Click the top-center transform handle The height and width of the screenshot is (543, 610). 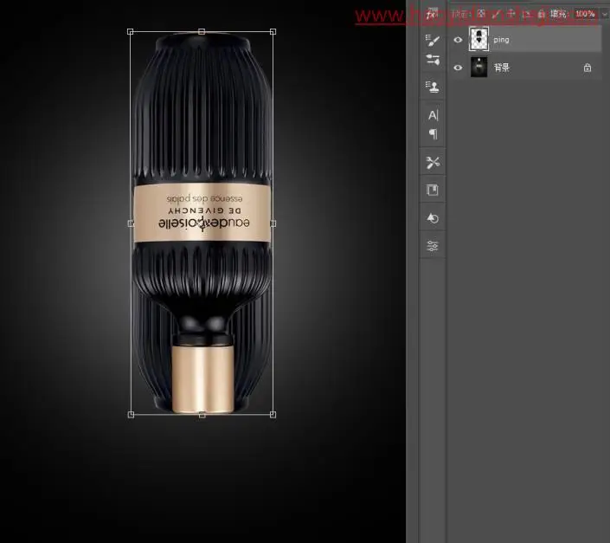202,31
